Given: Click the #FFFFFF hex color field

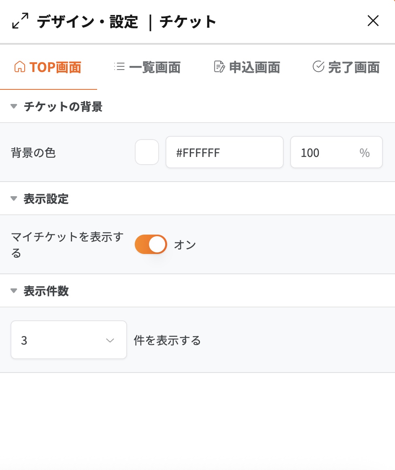Looking at the screenshot, I should click(x=224, y=152).
